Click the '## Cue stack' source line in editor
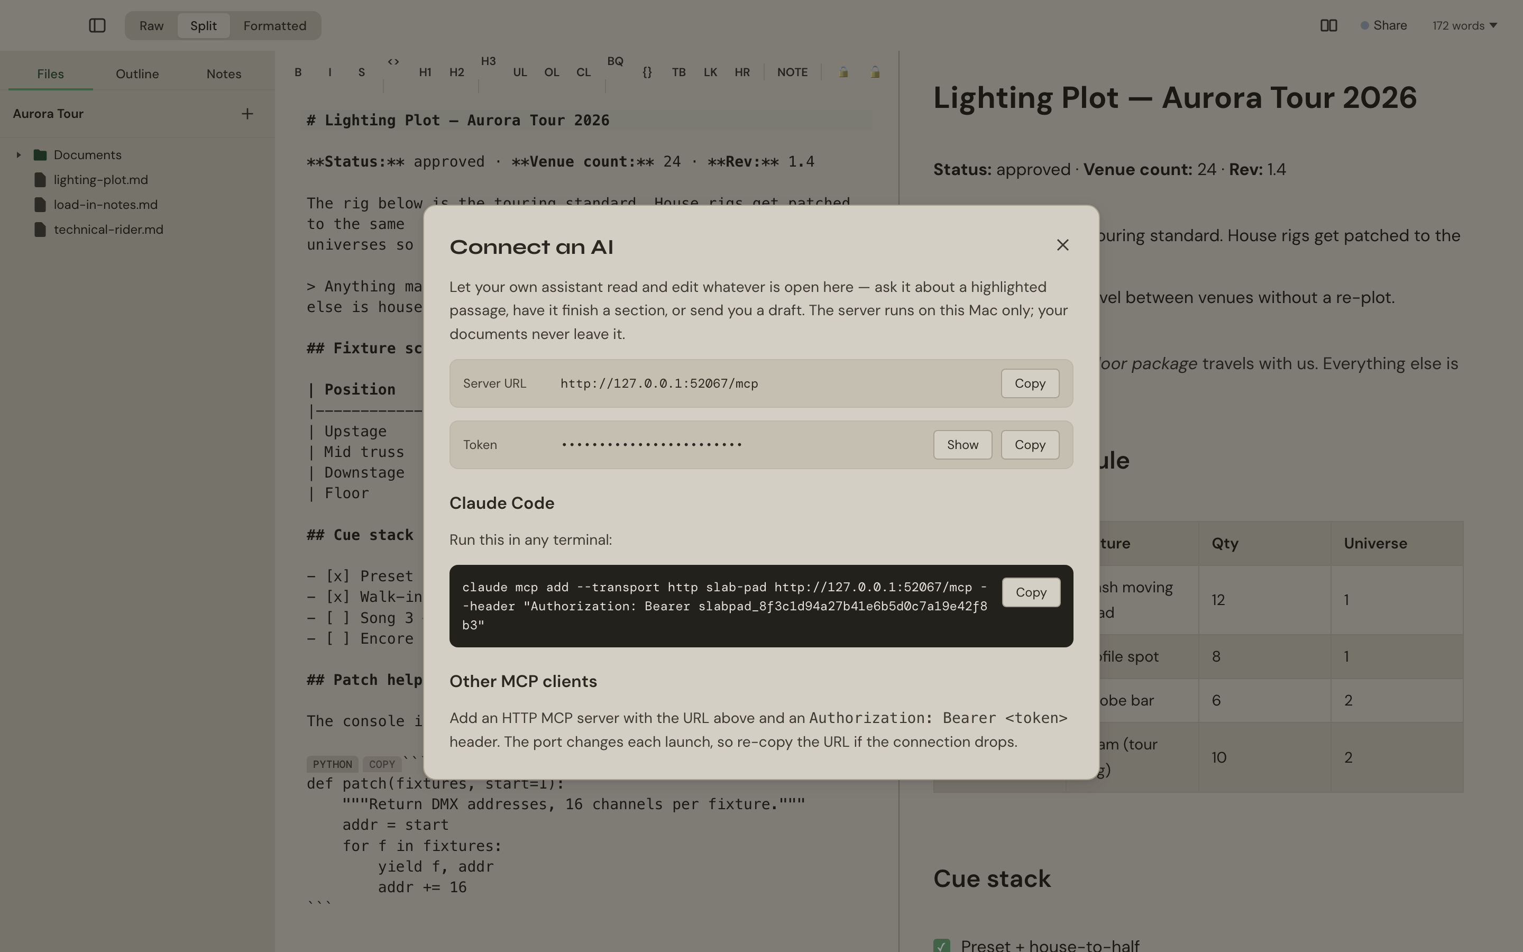The image size is (1523, 952). pyautogui.click(x=360, y=535)
